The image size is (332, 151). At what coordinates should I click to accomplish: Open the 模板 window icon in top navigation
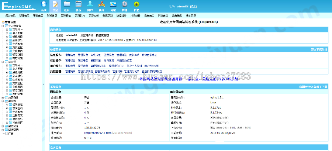[78, 4]
